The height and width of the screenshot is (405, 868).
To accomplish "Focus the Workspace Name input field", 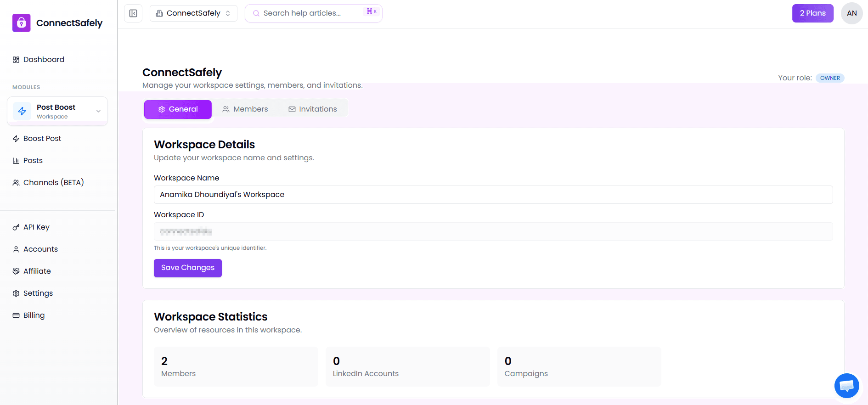I will (493, 195).
